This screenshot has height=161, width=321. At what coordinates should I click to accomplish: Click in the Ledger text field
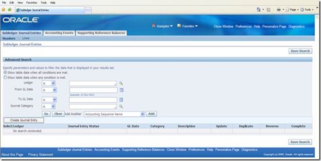(93, 83)
